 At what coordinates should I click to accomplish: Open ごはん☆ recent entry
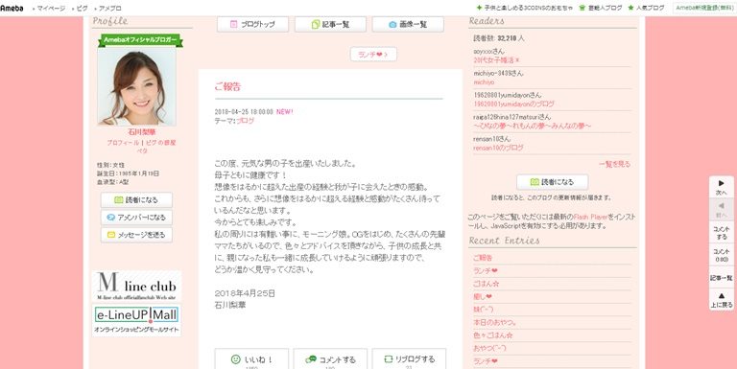pos(486,284)
